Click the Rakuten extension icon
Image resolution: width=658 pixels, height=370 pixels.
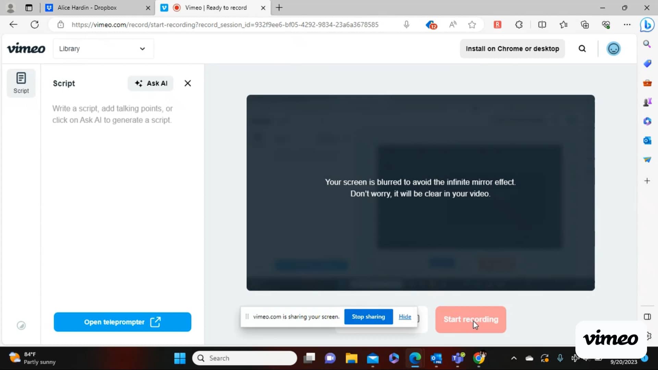498,24
